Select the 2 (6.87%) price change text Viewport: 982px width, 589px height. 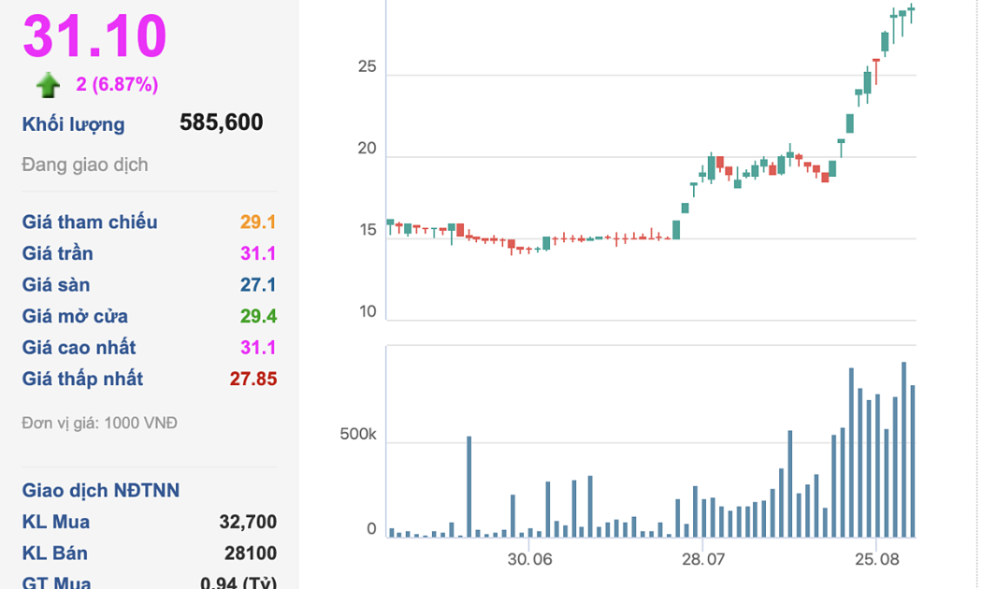[117, 85]
